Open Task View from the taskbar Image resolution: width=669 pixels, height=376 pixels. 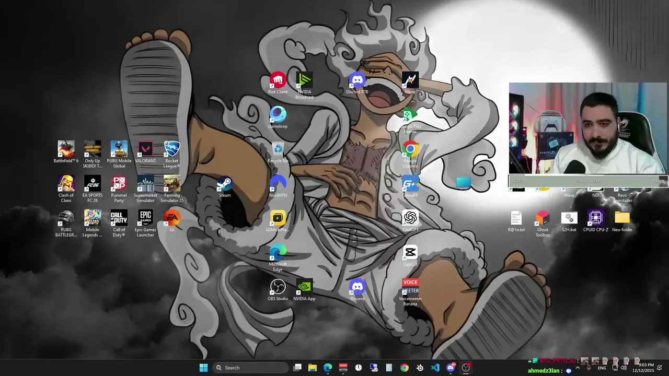[x=297, y=368]
